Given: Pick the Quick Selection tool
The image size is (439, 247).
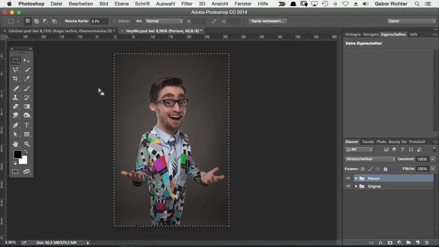Looking at the screenshot, I should click(27, 70).
